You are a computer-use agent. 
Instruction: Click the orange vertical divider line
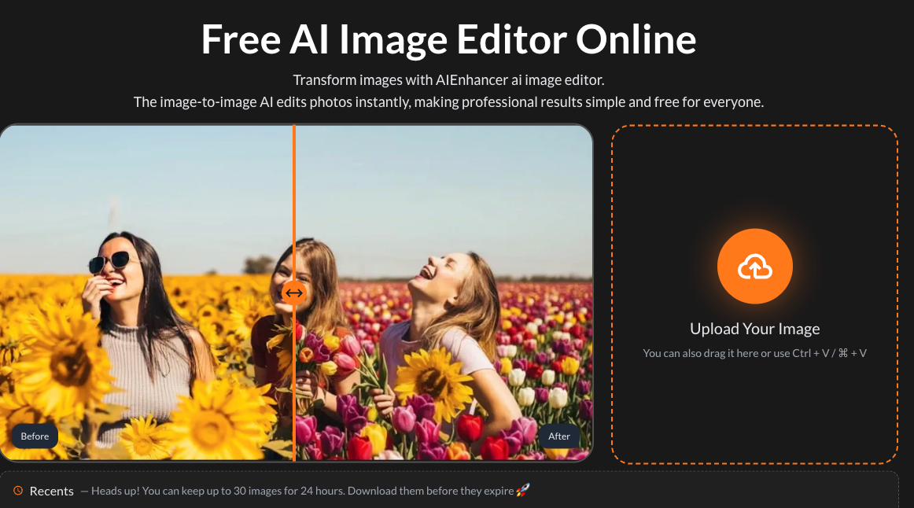coord(294,204)
